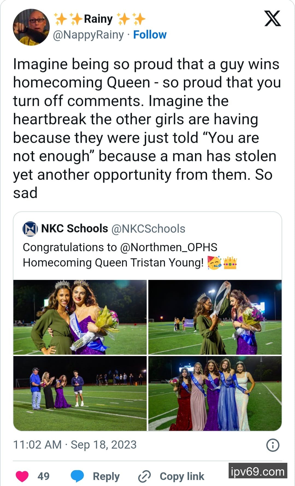Click the Reply button label
This screenshot has height=486, width=295.
pyautogui.click(x=106, y=476)
